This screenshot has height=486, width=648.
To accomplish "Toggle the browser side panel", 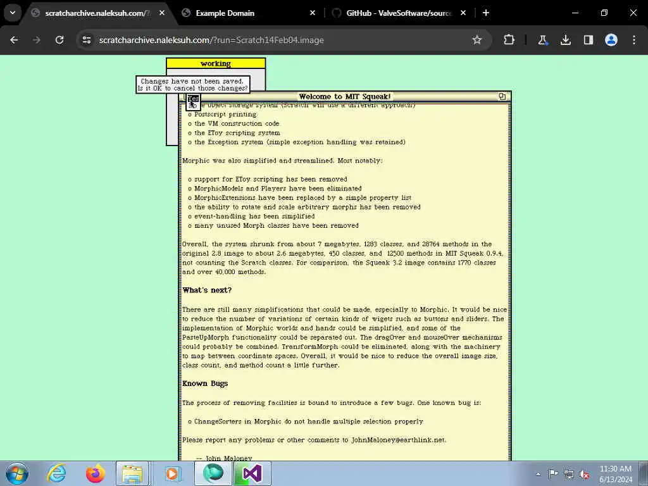I will 589,40.
